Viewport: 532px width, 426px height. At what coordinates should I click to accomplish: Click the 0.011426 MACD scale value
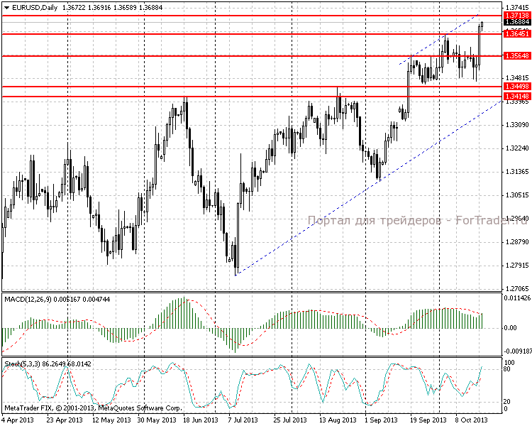click(517, 298)
